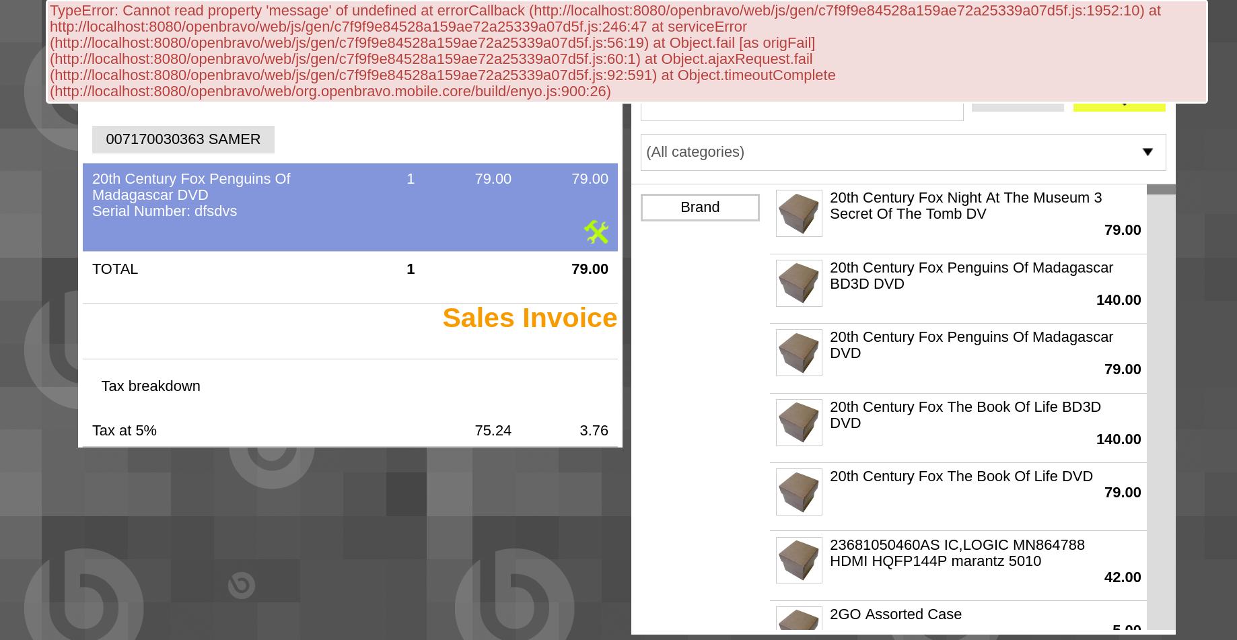Click The Book Of Life BD3D box icon
The image size is (1237, 640).
click(x=799, y=423)
